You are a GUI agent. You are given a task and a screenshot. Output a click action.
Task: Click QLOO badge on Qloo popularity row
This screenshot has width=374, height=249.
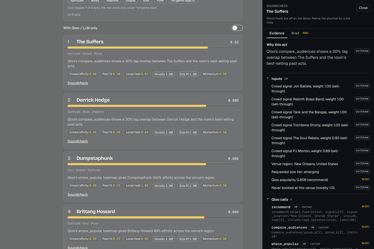365,179
